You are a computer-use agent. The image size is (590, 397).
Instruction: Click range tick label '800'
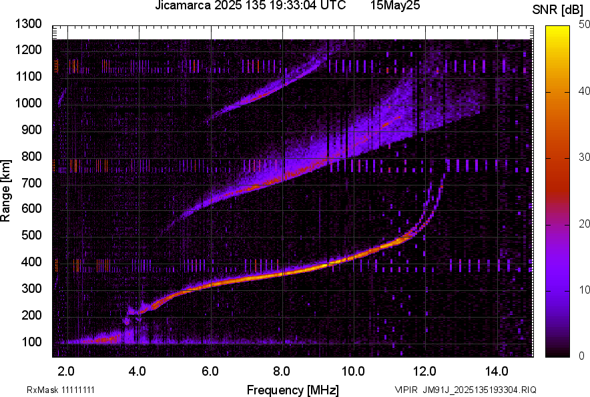(31, 156)
